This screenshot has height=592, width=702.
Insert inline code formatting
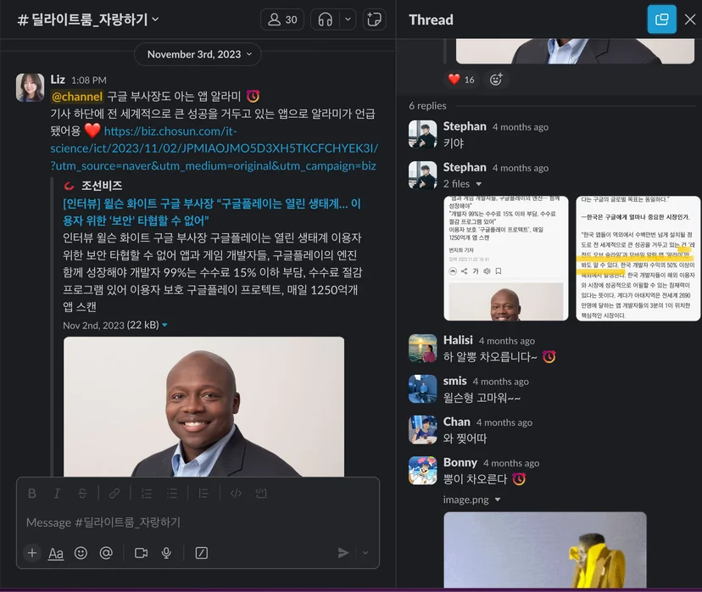click(236, 494)
